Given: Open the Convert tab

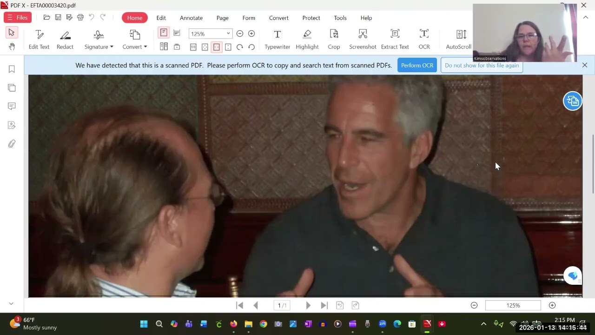Looking at the screenshot, I should 279,18.
